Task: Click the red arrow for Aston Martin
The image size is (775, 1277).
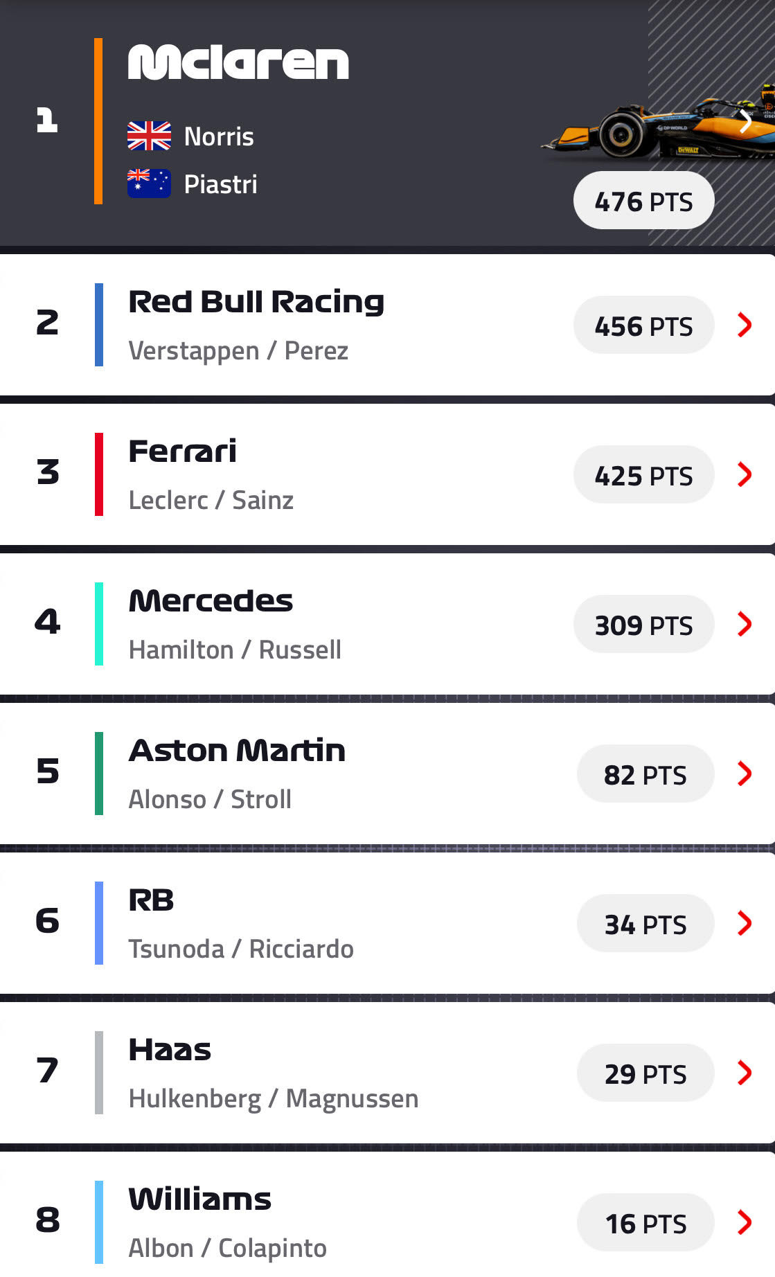Action: [745, 774]
